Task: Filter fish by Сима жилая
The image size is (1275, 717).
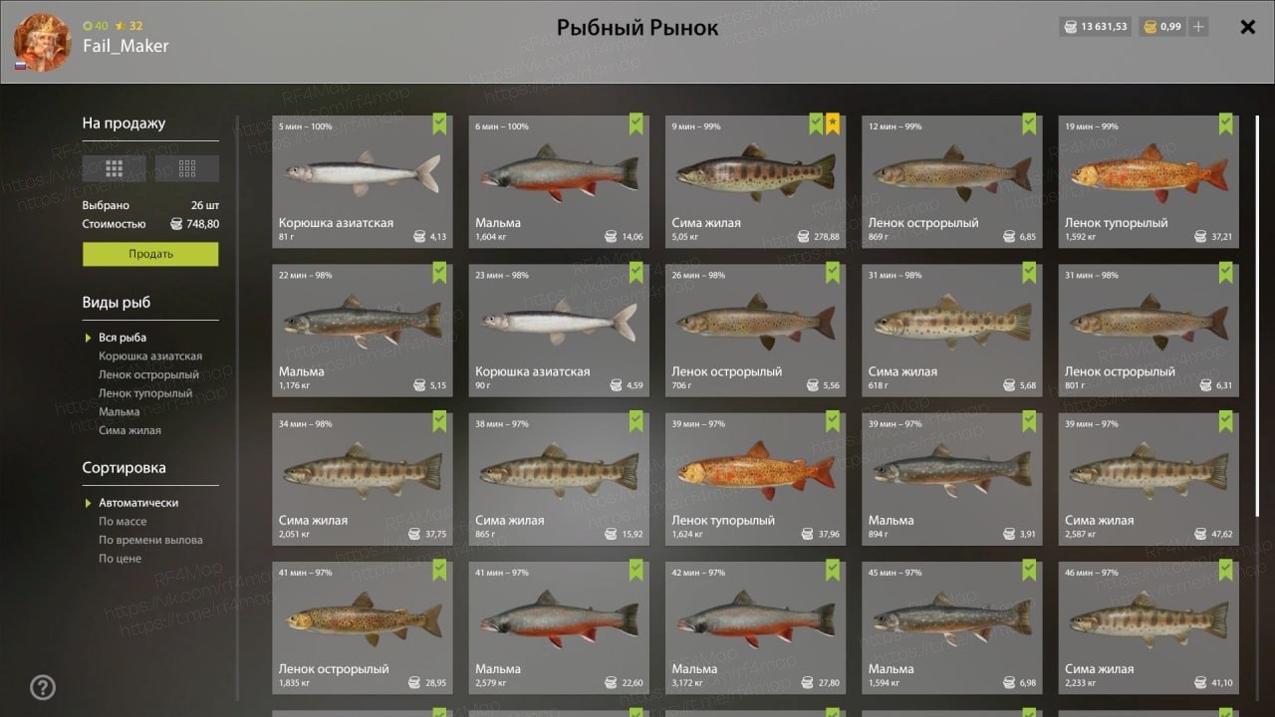Action: [x=129, y=431]
